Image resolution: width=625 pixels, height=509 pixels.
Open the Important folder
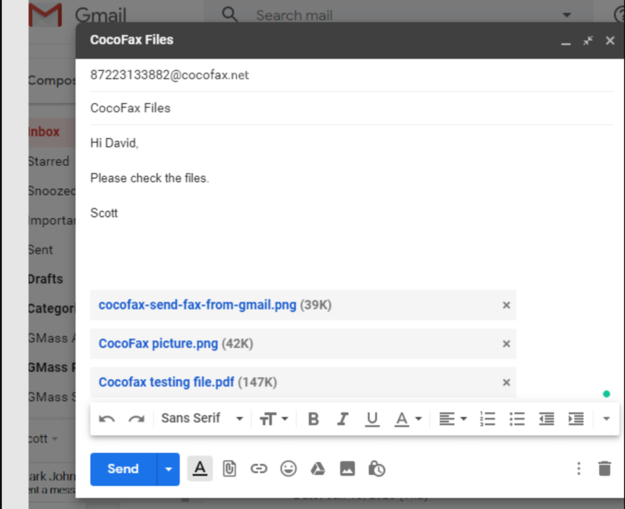[x=52, y=221]
